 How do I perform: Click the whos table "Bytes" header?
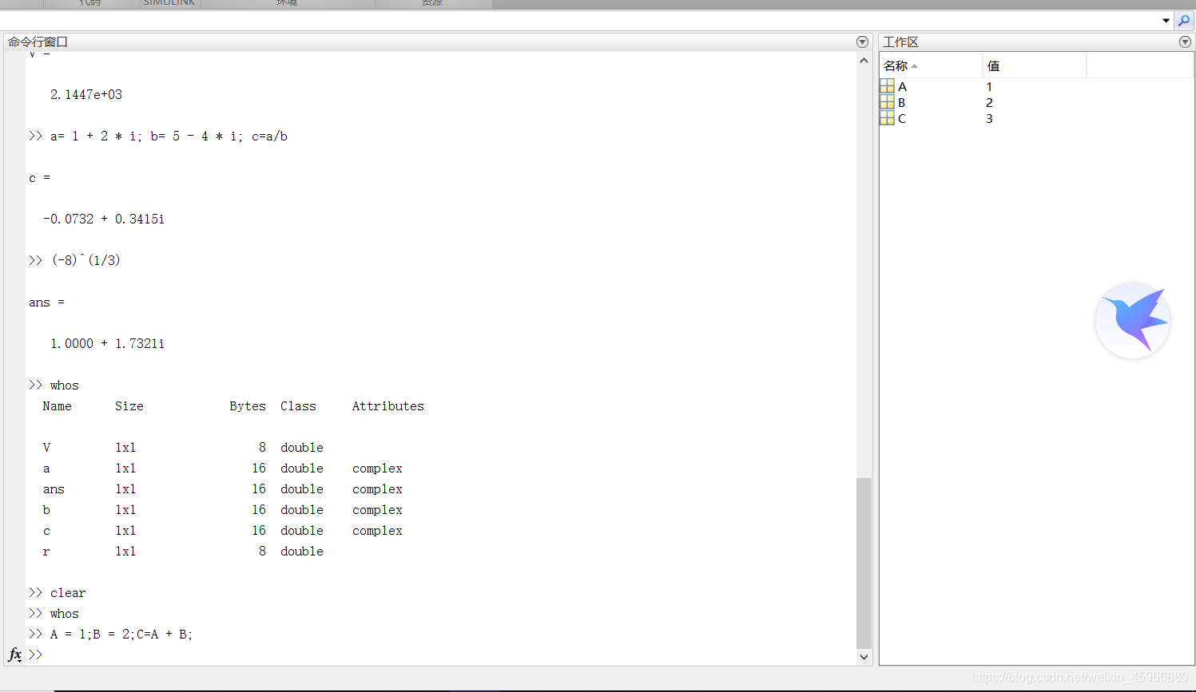tap(248, 406)
